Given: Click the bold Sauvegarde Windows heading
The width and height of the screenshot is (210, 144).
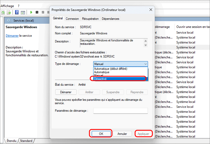Looking at the screenshot, I should click(x=21, y=27).
